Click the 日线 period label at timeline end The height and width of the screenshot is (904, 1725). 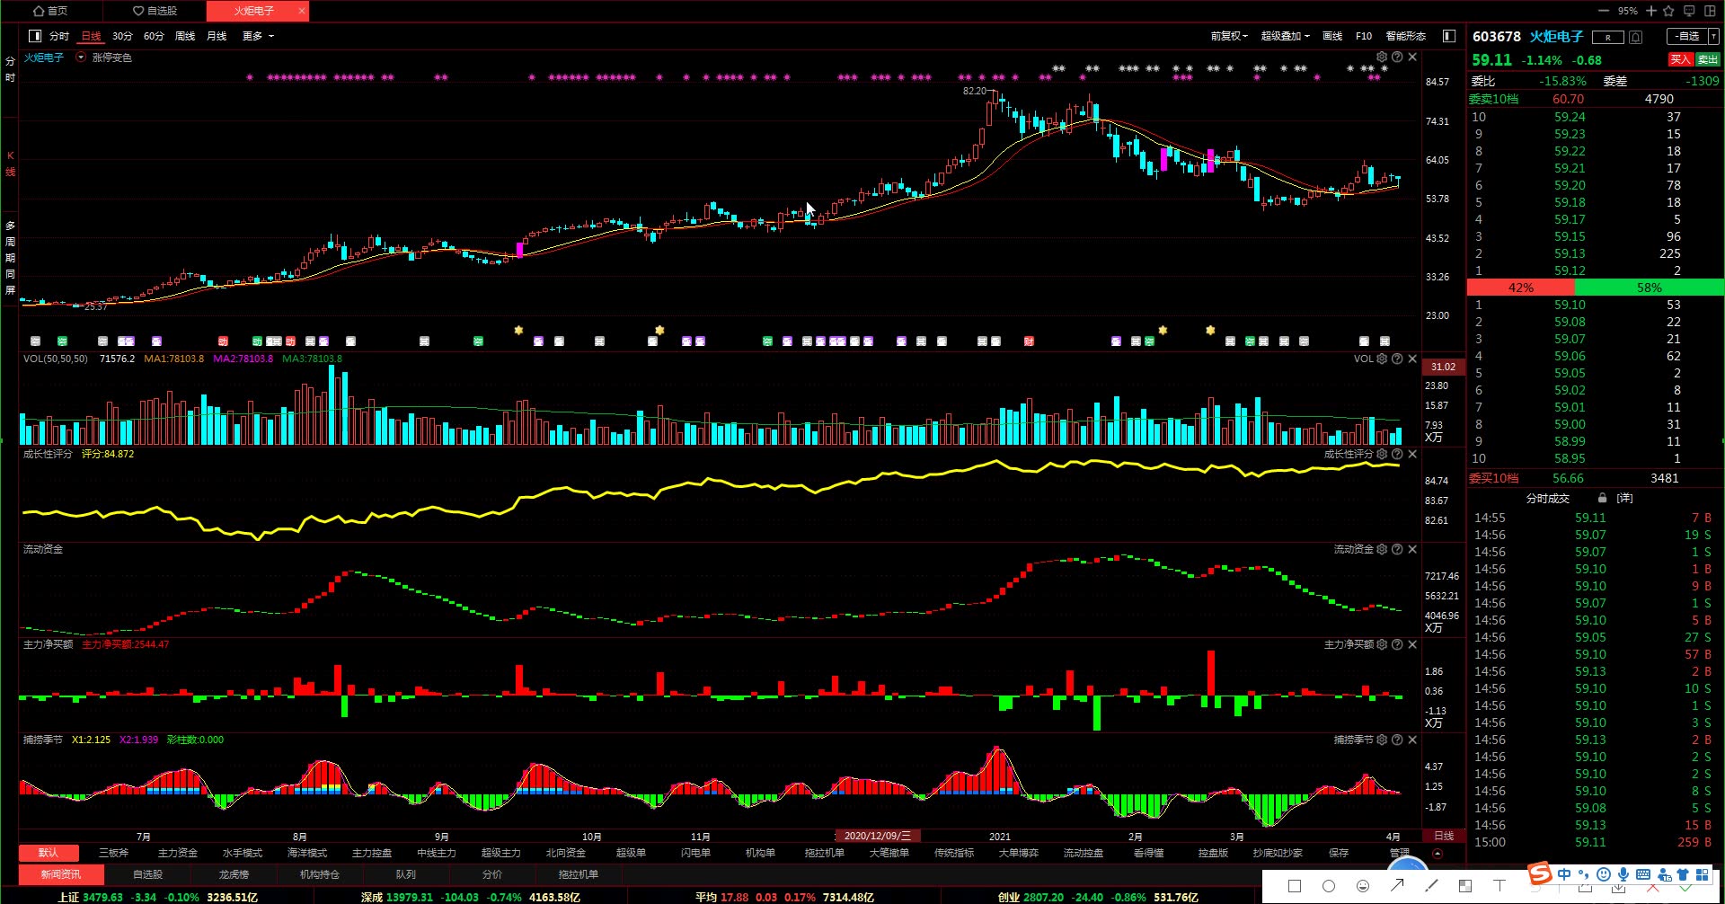(1444, 836)
